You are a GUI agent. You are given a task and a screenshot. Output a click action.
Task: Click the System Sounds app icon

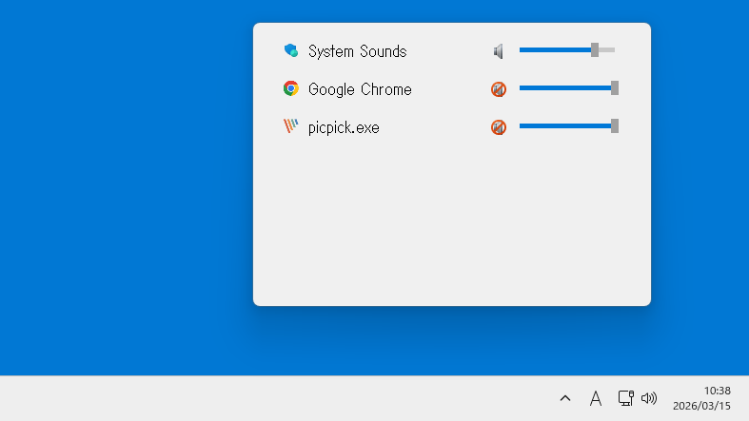291,50
